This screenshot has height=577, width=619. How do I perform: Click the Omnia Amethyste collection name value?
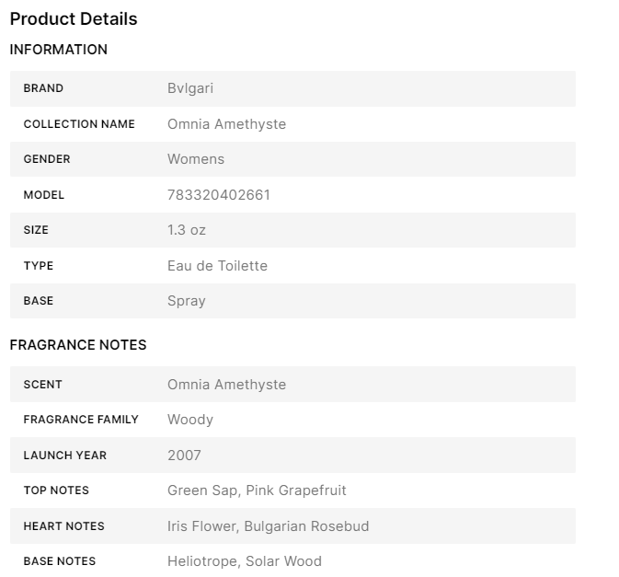226,124
